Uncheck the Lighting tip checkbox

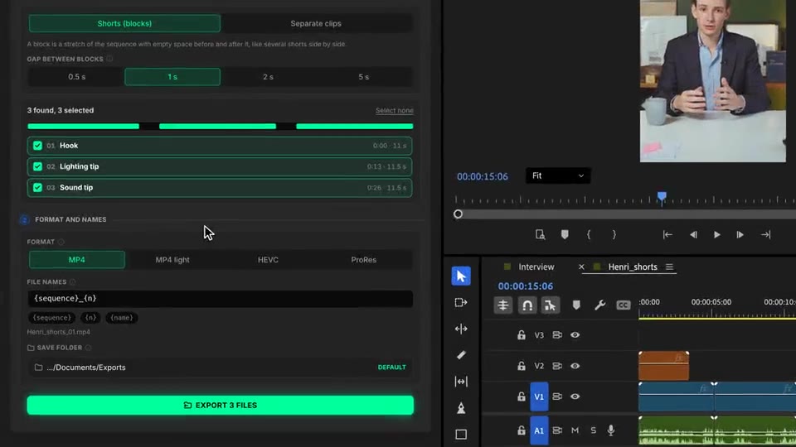(37, 166)
